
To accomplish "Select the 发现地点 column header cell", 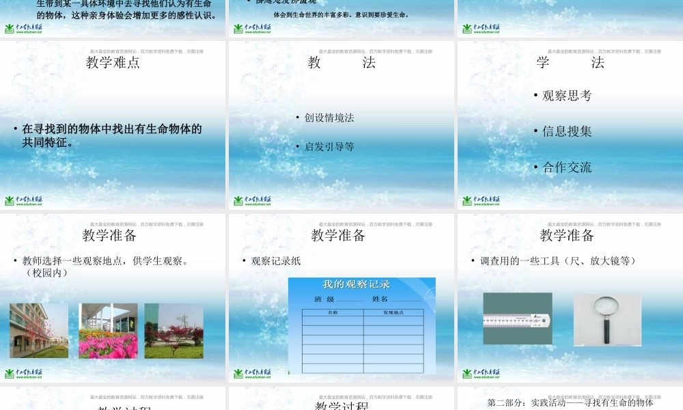I will click(394, 312).
